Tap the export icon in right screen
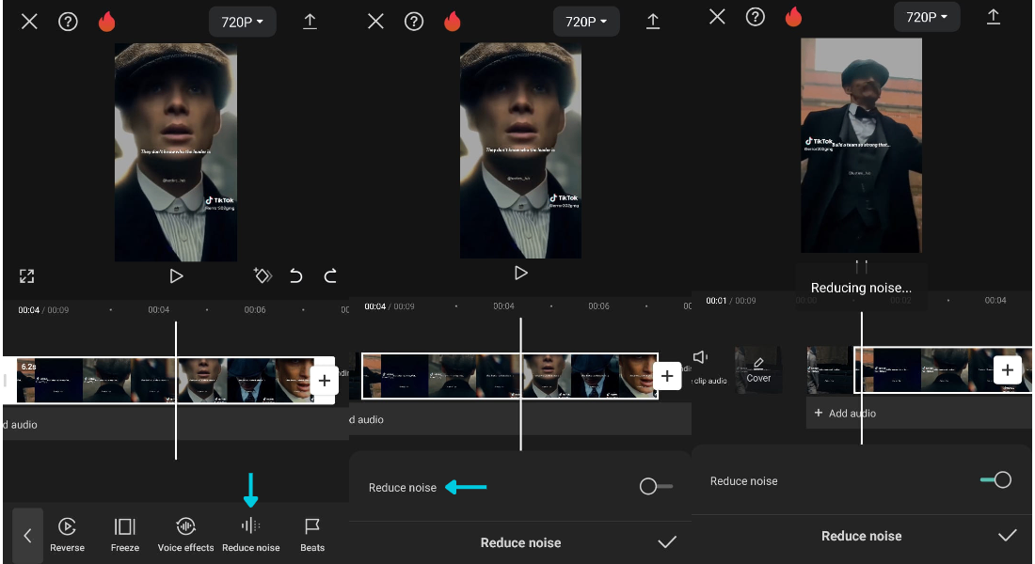Viewport: 1035px width, 564px height. 994,17
